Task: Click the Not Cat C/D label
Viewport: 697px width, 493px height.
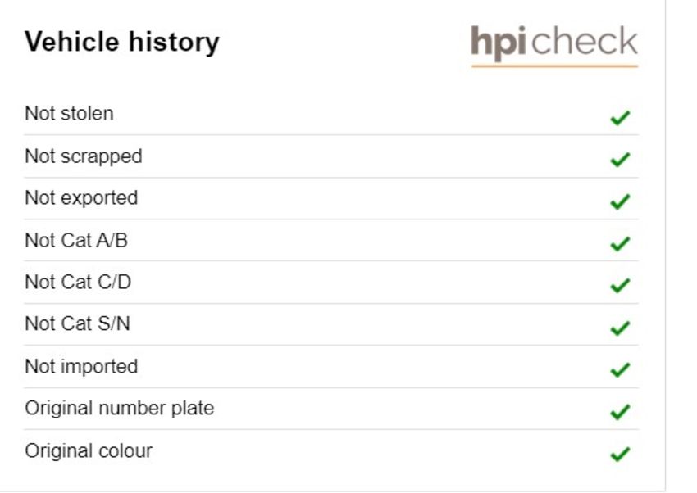Action: click(x=78, y=283)
